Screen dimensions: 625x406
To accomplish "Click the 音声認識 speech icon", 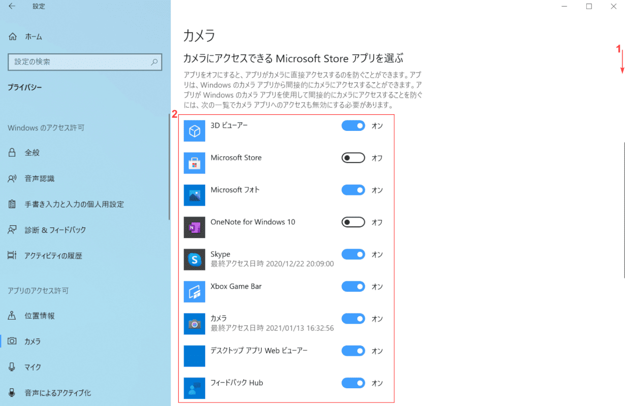I will [12, 178].
